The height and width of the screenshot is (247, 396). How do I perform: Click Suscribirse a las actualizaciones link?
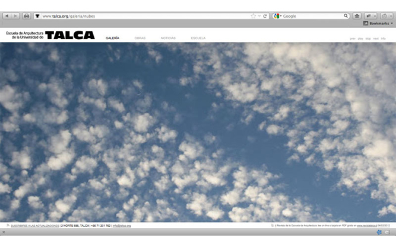tap(34, 226)
